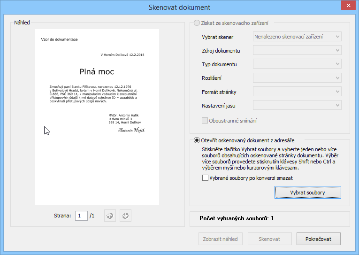Select 'Otevřít oskenovaný dokument z adresáře' radio
The height and width of the screenshot is (255, 359).
[x=197, y=140]
